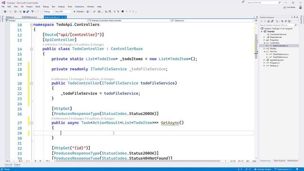Open the Any CPU platform dropdown
304x171 pixels.
(x=63, y=11)
